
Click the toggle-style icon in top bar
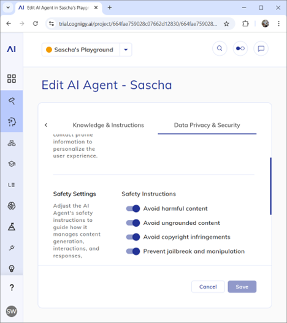[x=240, y=48]
